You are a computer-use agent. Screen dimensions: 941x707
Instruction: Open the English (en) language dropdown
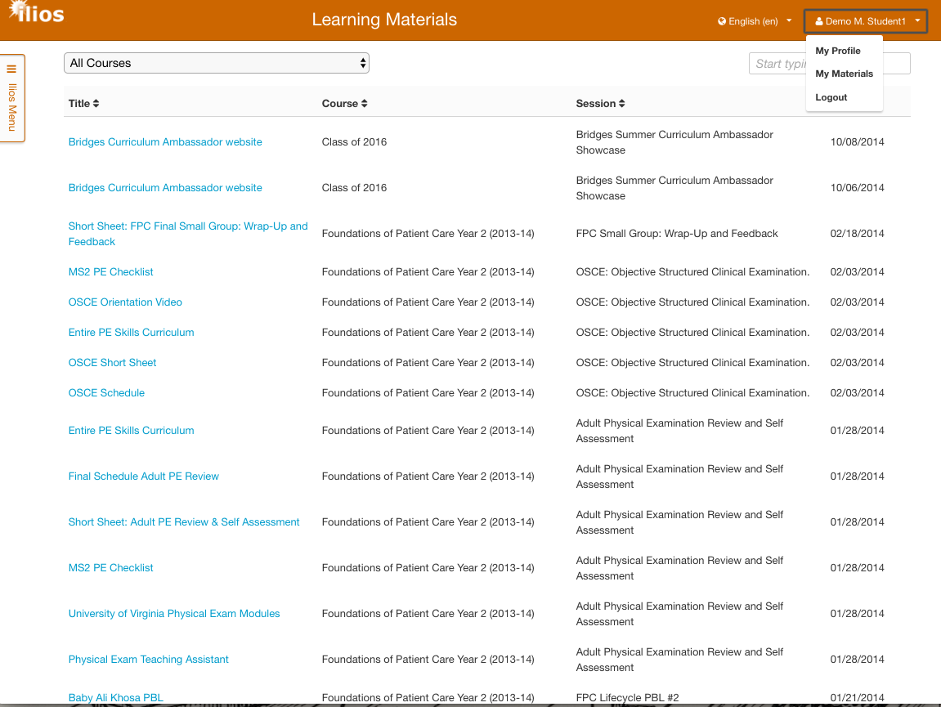coord(755,21)
